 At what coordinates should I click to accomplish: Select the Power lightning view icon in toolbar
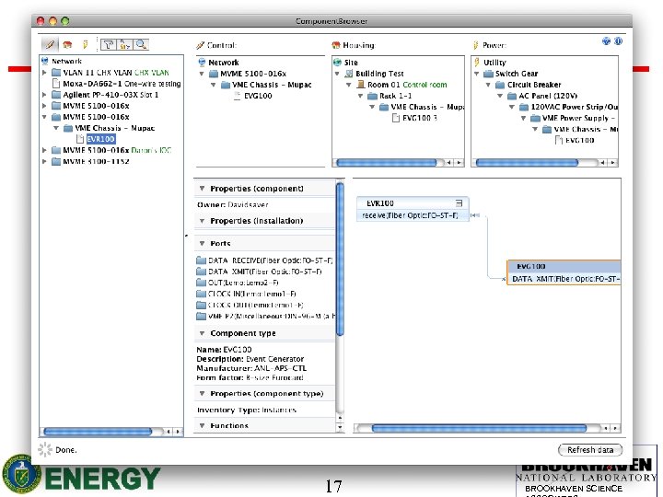pyautogui.click(x=85, y=44)
